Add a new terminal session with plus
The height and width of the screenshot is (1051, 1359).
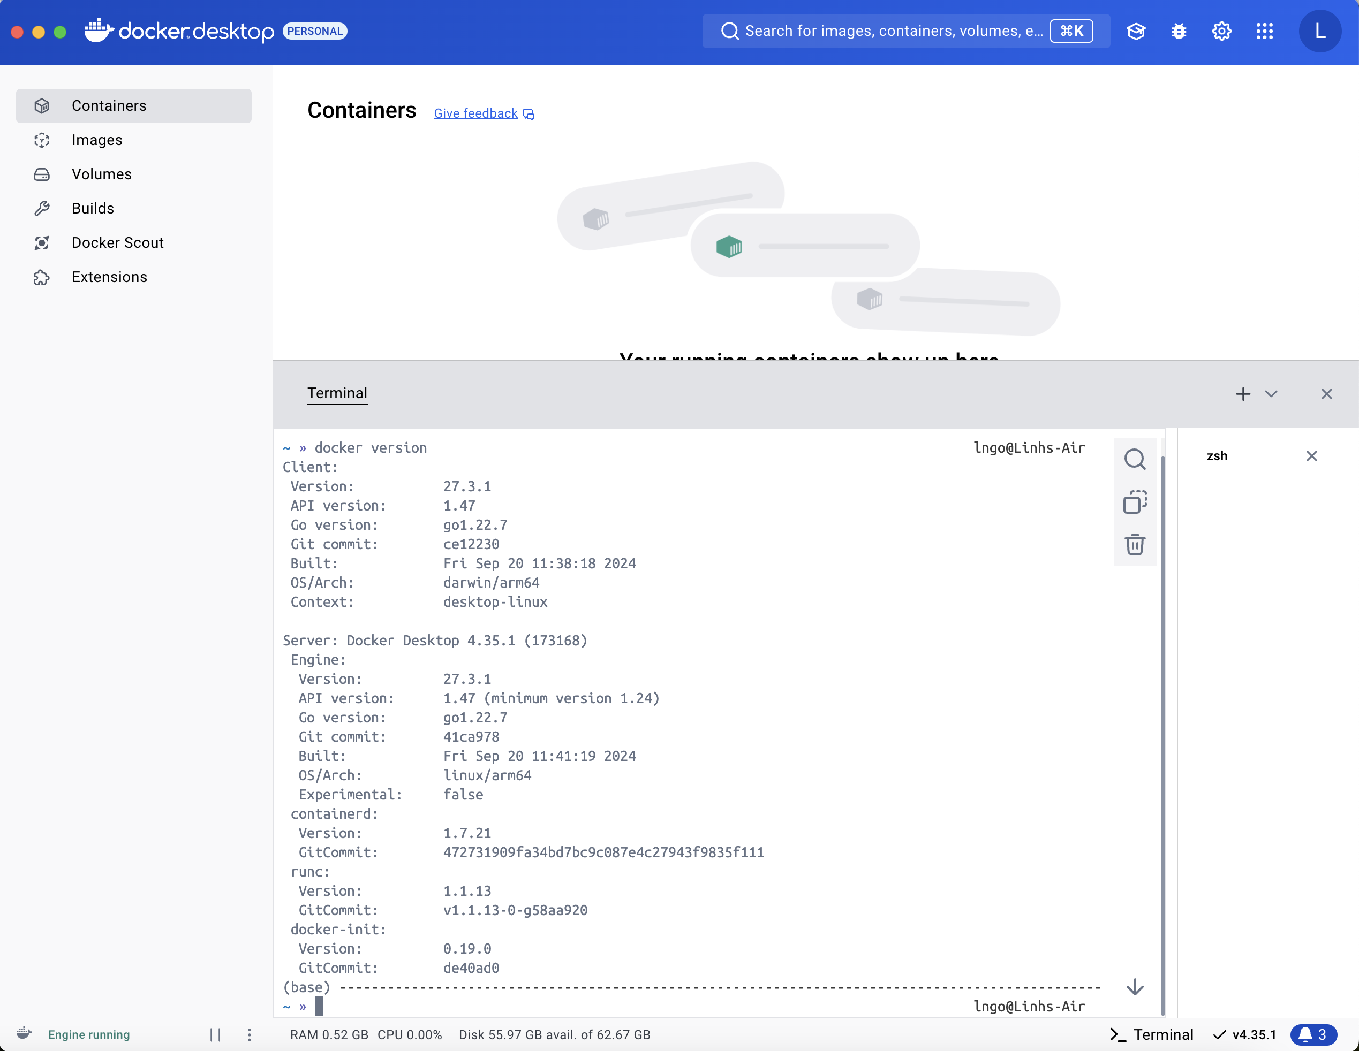[x=1243, y=394]
